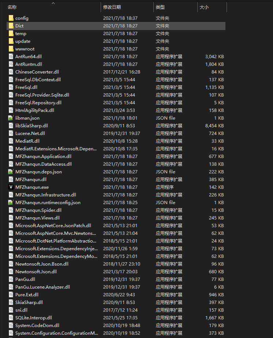Select MFZhanqun.Spider.dll file name

pos(38,210)
